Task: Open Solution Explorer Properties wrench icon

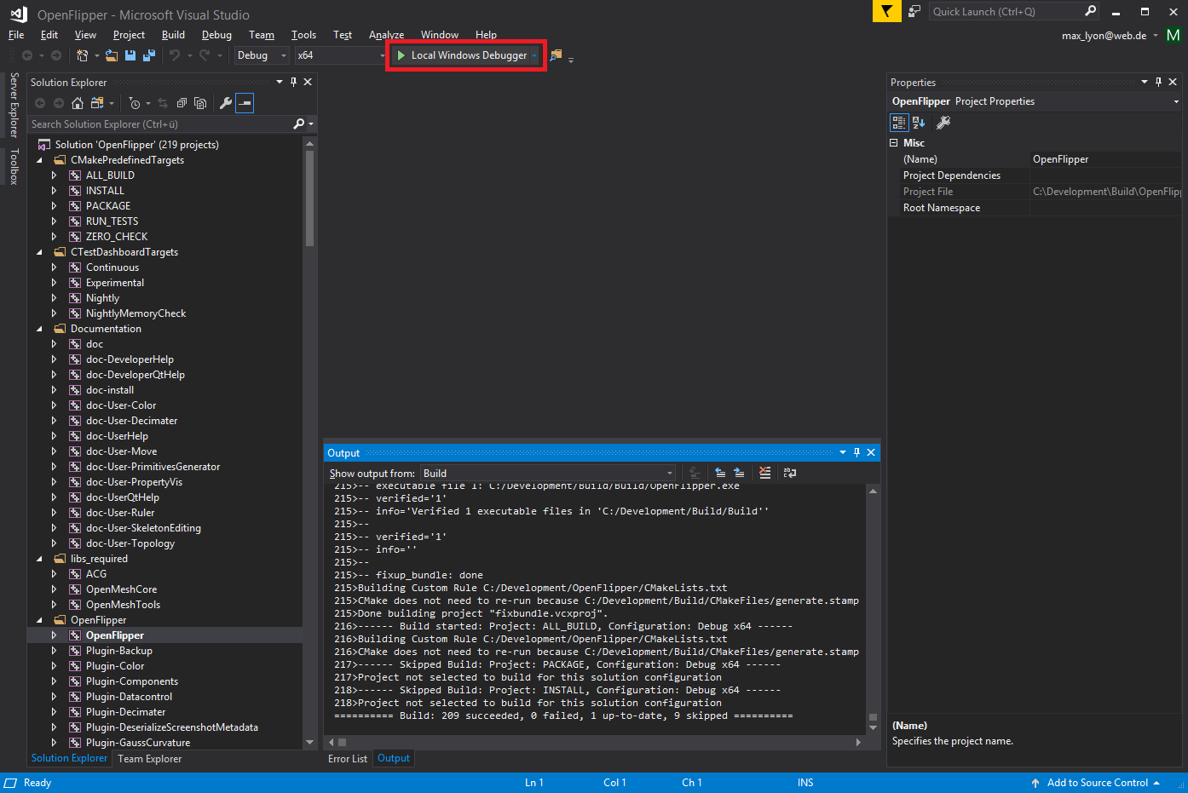Action: [227, 103]
